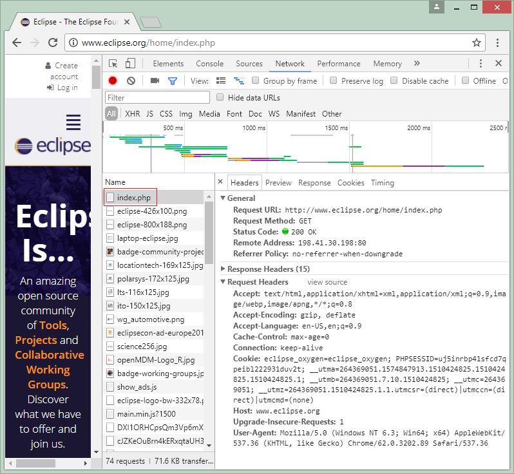Click the browser address bar

pyautogui.click(x=274, y=43)
